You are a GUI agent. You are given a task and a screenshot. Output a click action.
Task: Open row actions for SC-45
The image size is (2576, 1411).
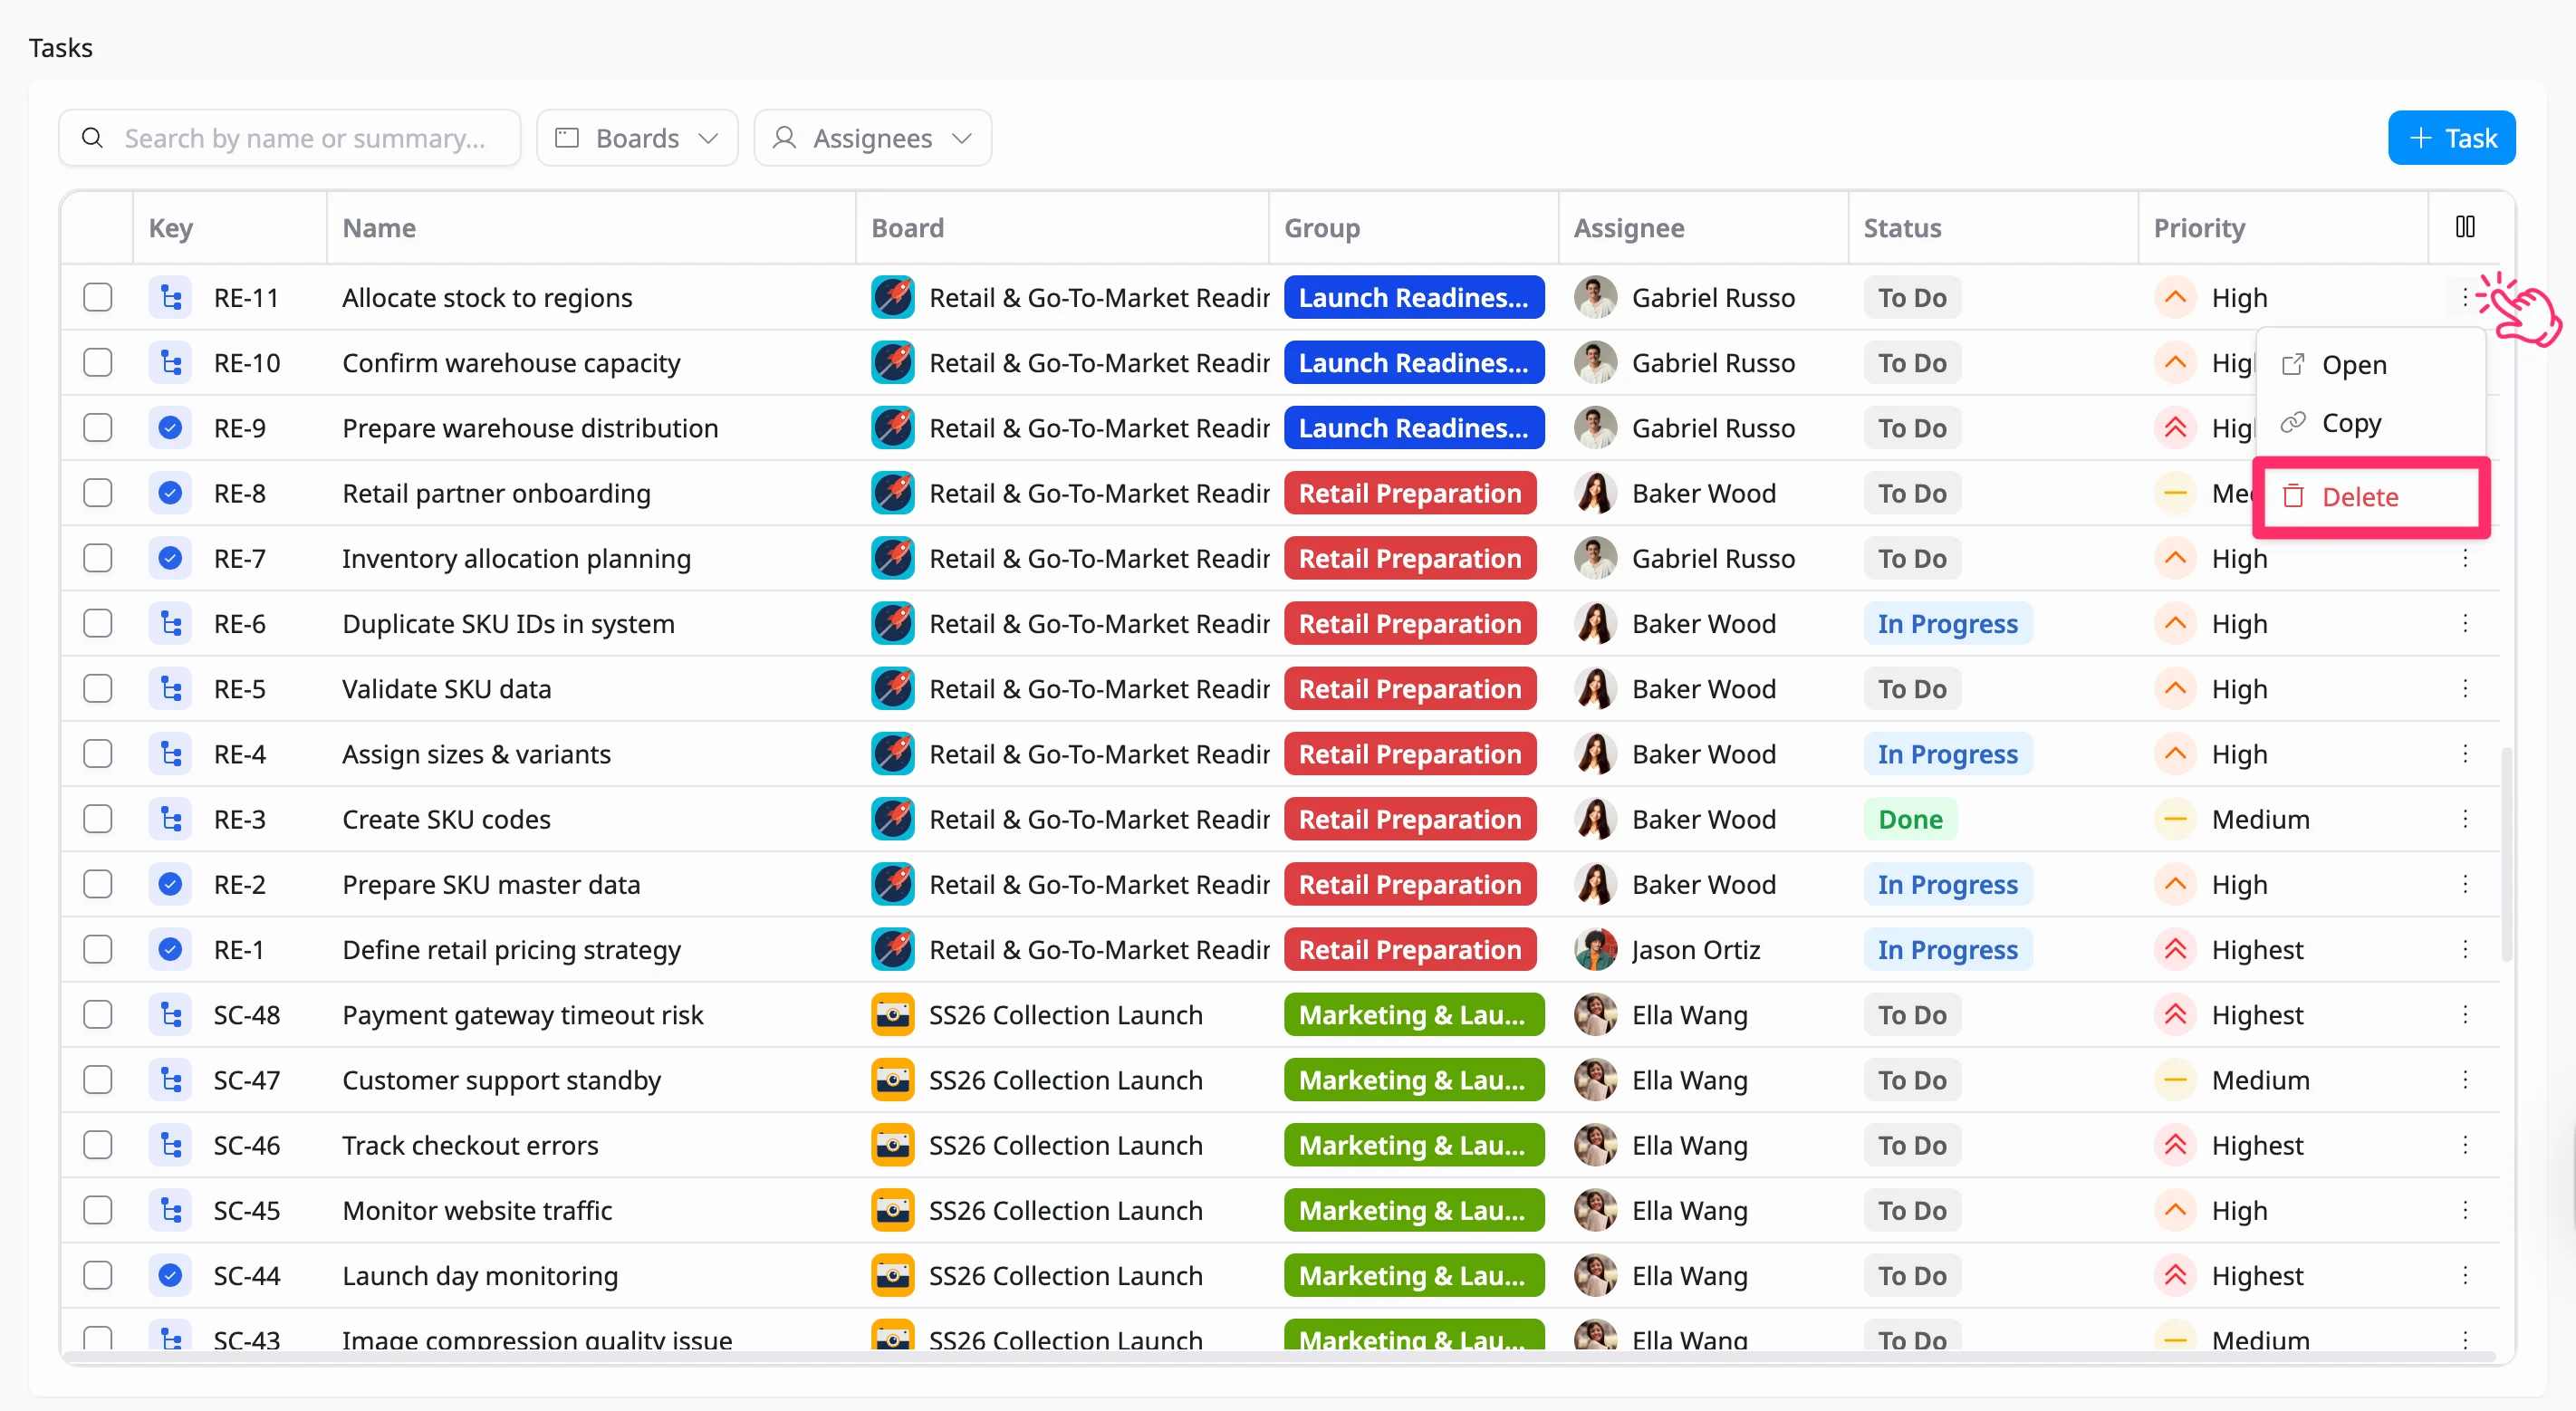[2465, 1211]
